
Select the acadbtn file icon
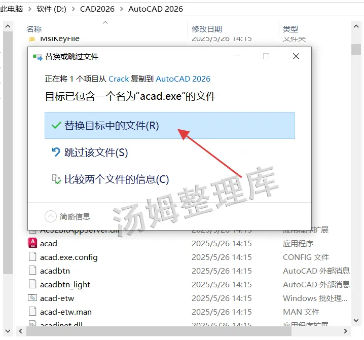32,271
